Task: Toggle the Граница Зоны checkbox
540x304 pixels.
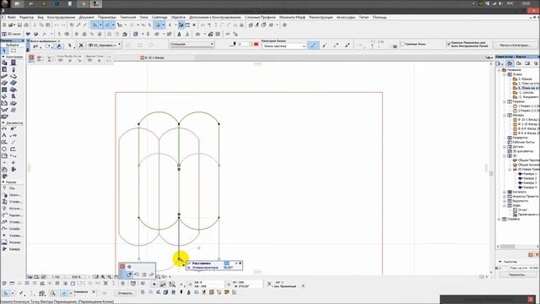Action: (x=402, y=44)
